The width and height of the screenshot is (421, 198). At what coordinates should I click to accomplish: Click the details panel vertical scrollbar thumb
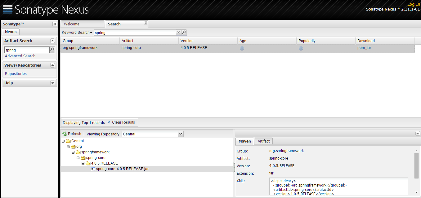pyautogui.click(x=416, y=166)
